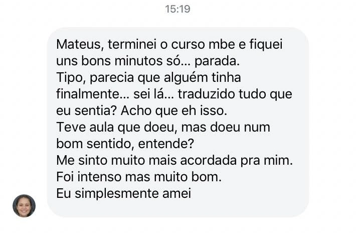Click the name "Mateus" in the message
356x233 pixels.
pyautogui.click(x=77, y=45)
